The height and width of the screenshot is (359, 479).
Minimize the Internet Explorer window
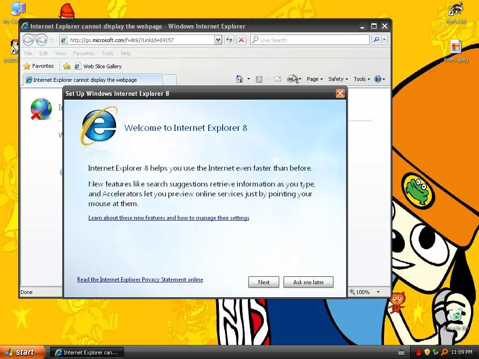click(363, 26)
